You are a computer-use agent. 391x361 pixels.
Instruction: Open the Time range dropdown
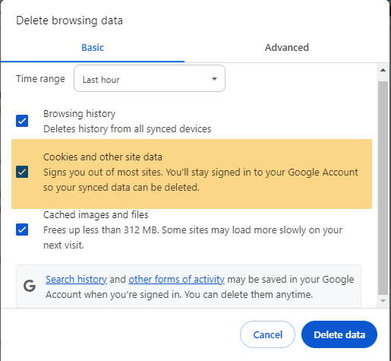(x=150, y=78)
